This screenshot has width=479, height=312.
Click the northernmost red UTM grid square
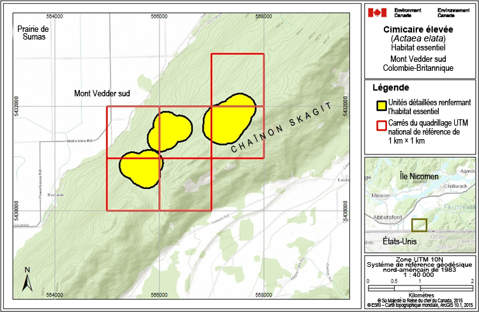pos(236,80)
